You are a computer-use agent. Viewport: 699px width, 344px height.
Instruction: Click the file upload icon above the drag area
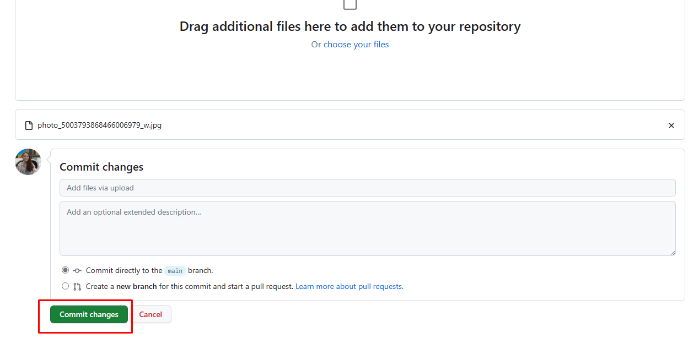tap(349, 4)
